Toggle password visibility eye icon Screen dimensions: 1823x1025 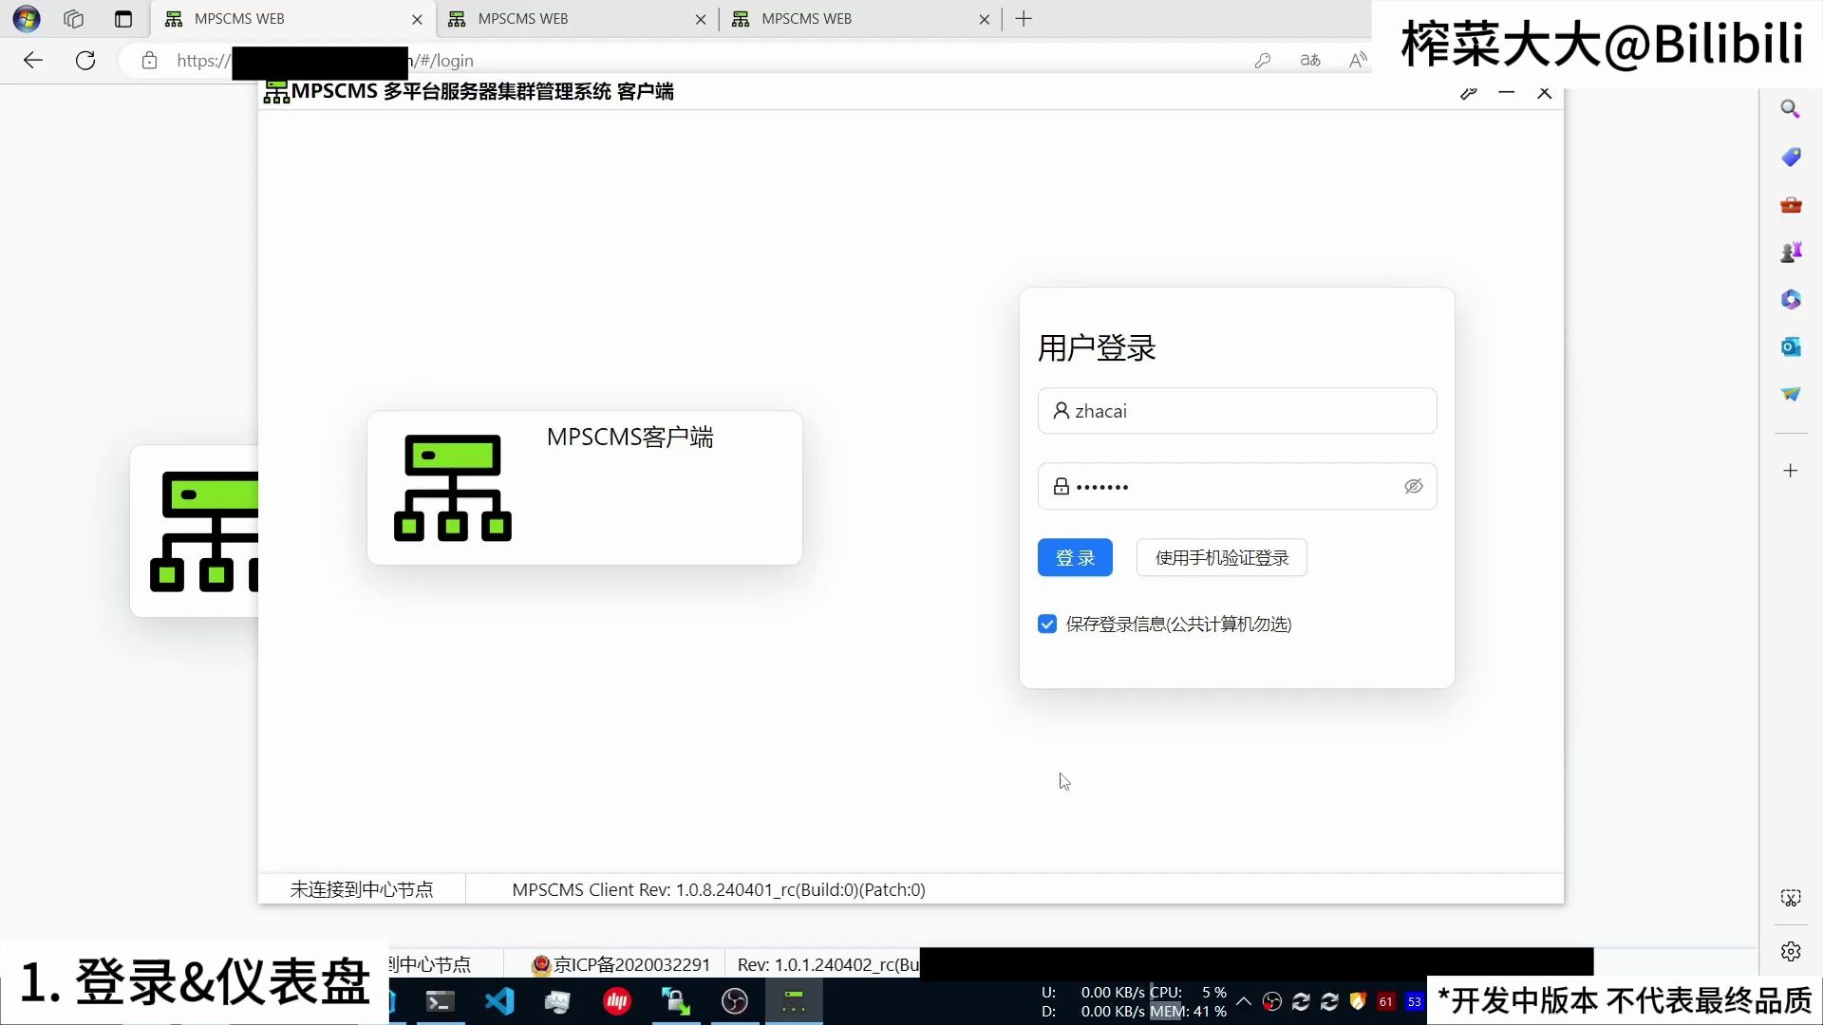click(1414, 487)
